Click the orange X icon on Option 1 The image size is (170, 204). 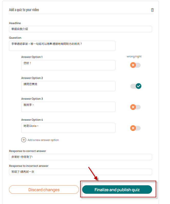point(133,65)
